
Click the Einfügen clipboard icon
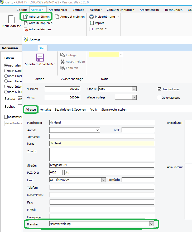[63, 55]
